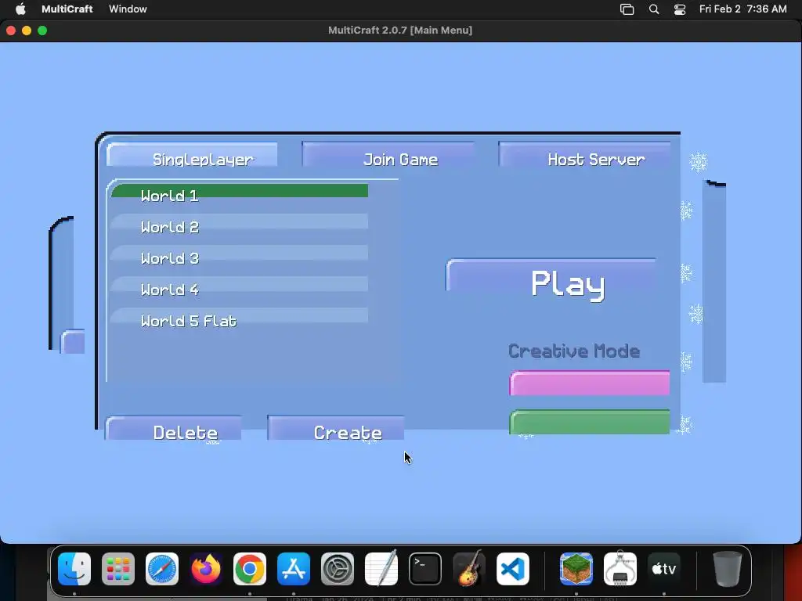
Task: Launch Google Chrome from the dock
Action: (250, 569)
